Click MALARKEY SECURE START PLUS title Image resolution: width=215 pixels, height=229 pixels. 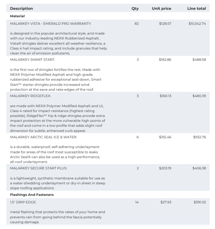pyautogui.click(x=39, y=168)
